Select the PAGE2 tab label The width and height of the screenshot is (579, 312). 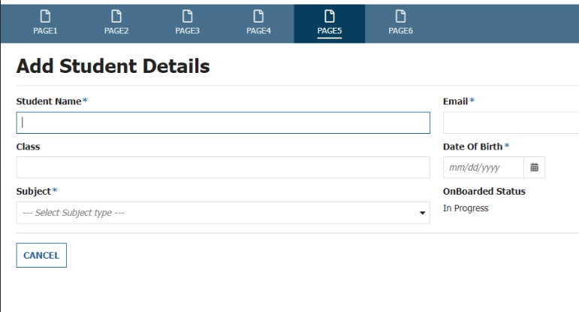click(116, 31)
